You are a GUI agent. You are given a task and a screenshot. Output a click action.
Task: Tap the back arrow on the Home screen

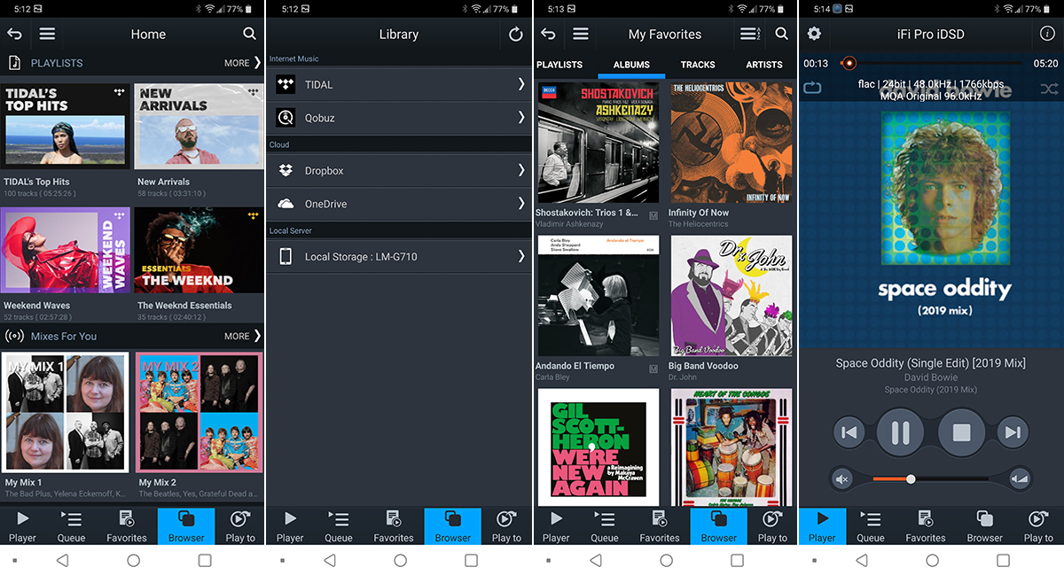pos(14,34)
